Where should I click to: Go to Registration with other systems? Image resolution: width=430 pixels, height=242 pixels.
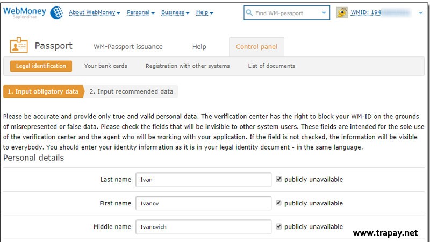[x=188, y=66]
